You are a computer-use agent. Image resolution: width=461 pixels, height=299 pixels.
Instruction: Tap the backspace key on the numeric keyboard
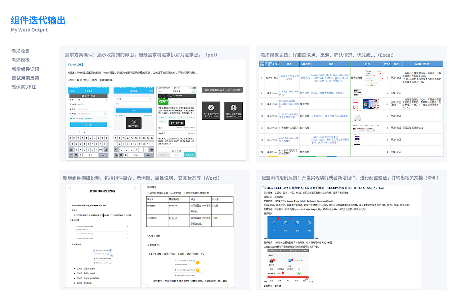151,150
